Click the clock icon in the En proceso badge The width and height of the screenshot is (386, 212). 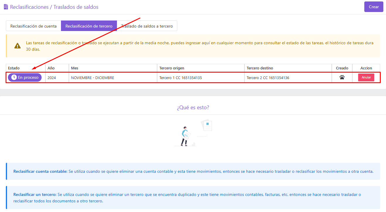point(14,78)
